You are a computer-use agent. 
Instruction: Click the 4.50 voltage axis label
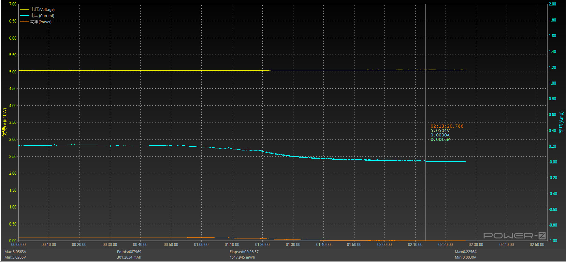pos(13,89)
